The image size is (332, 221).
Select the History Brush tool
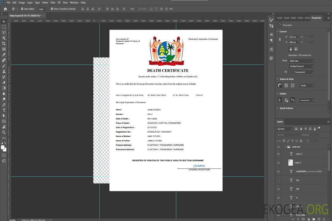(x=4, y=77)
